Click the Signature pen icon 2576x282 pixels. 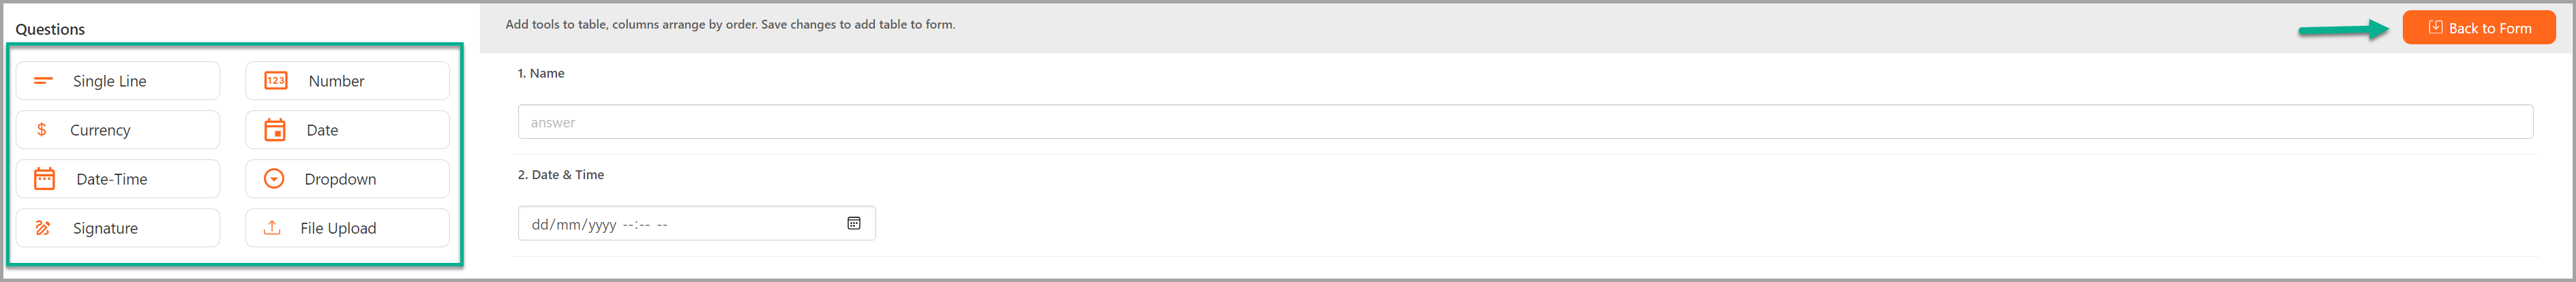coord(43,228)
